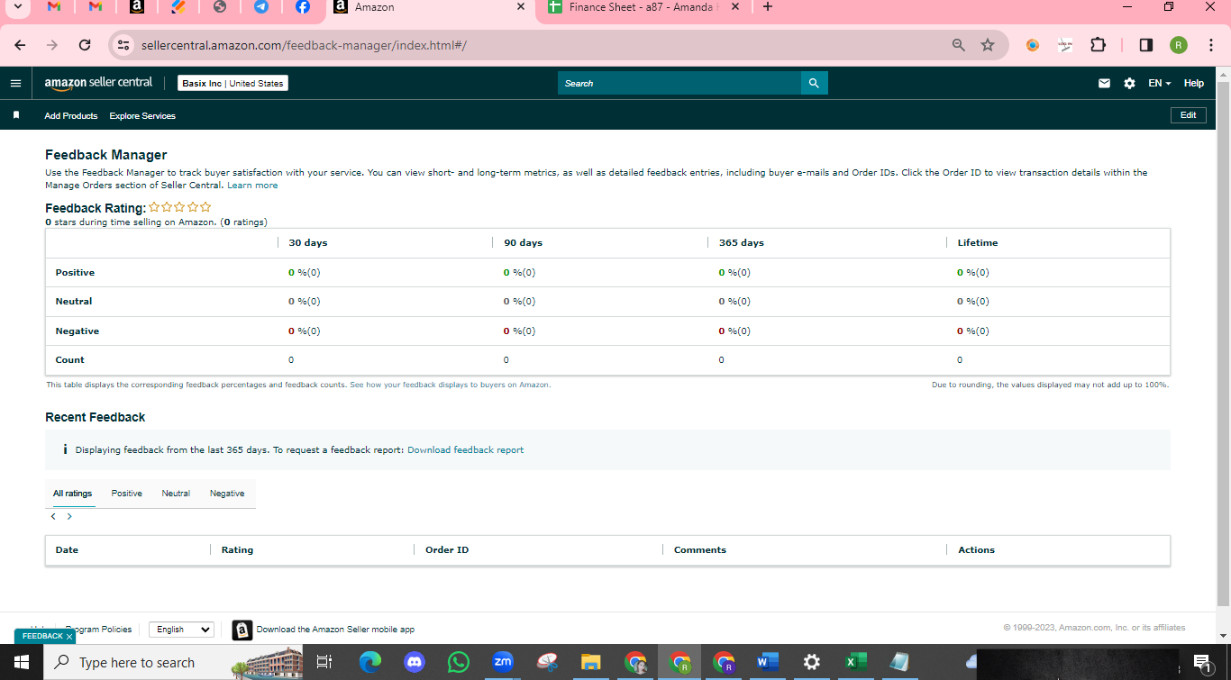Open the Seller Central settings gear
This screenshot has height=680, width=1231.
point(1129,83)
